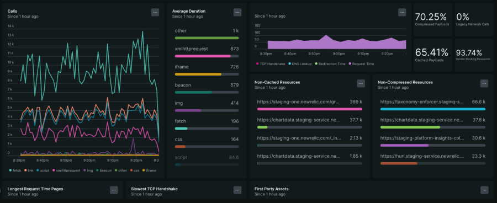Click the Longest Request Time Pages title

pos(35,189)
